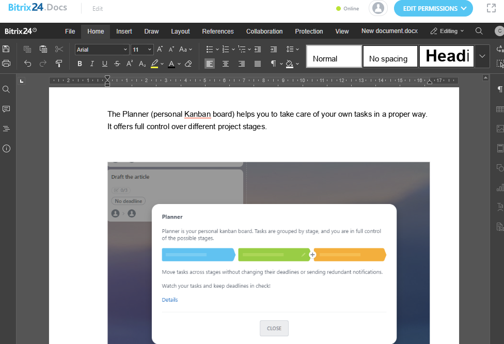Click the yellow highlight color button

click(154, 64)
